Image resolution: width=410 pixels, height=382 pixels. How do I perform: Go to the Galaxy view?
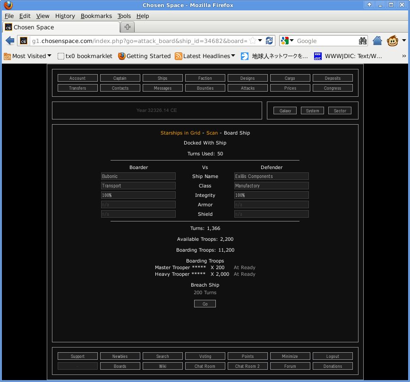[285, 110]
